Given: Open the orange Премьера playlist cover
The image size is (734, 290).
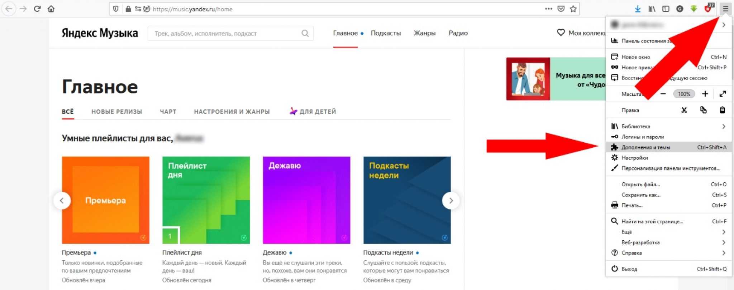Looking at the screenshot, I should coord(106,200).
